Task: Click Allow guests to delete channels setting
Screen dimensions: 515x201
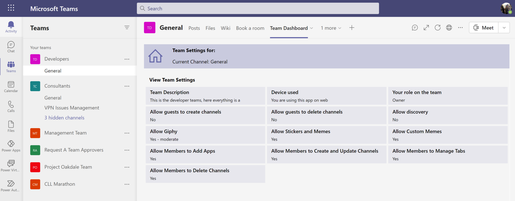Action: coord(327,115)
